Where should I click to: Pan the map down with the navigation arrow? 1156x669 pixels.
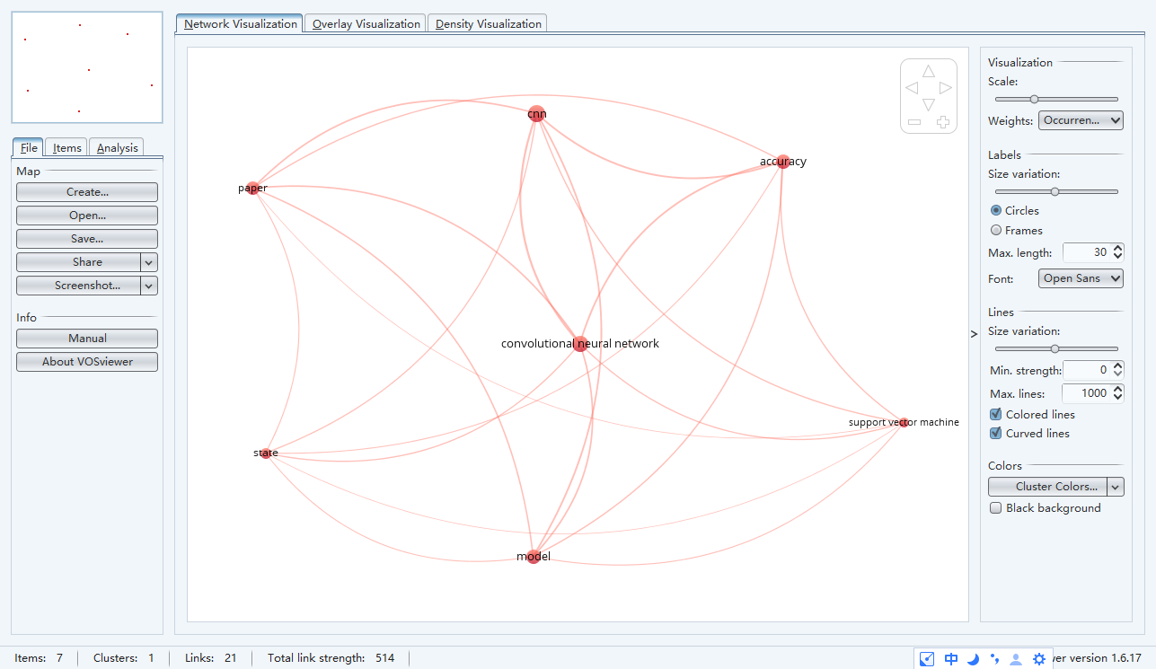point(929,105)
